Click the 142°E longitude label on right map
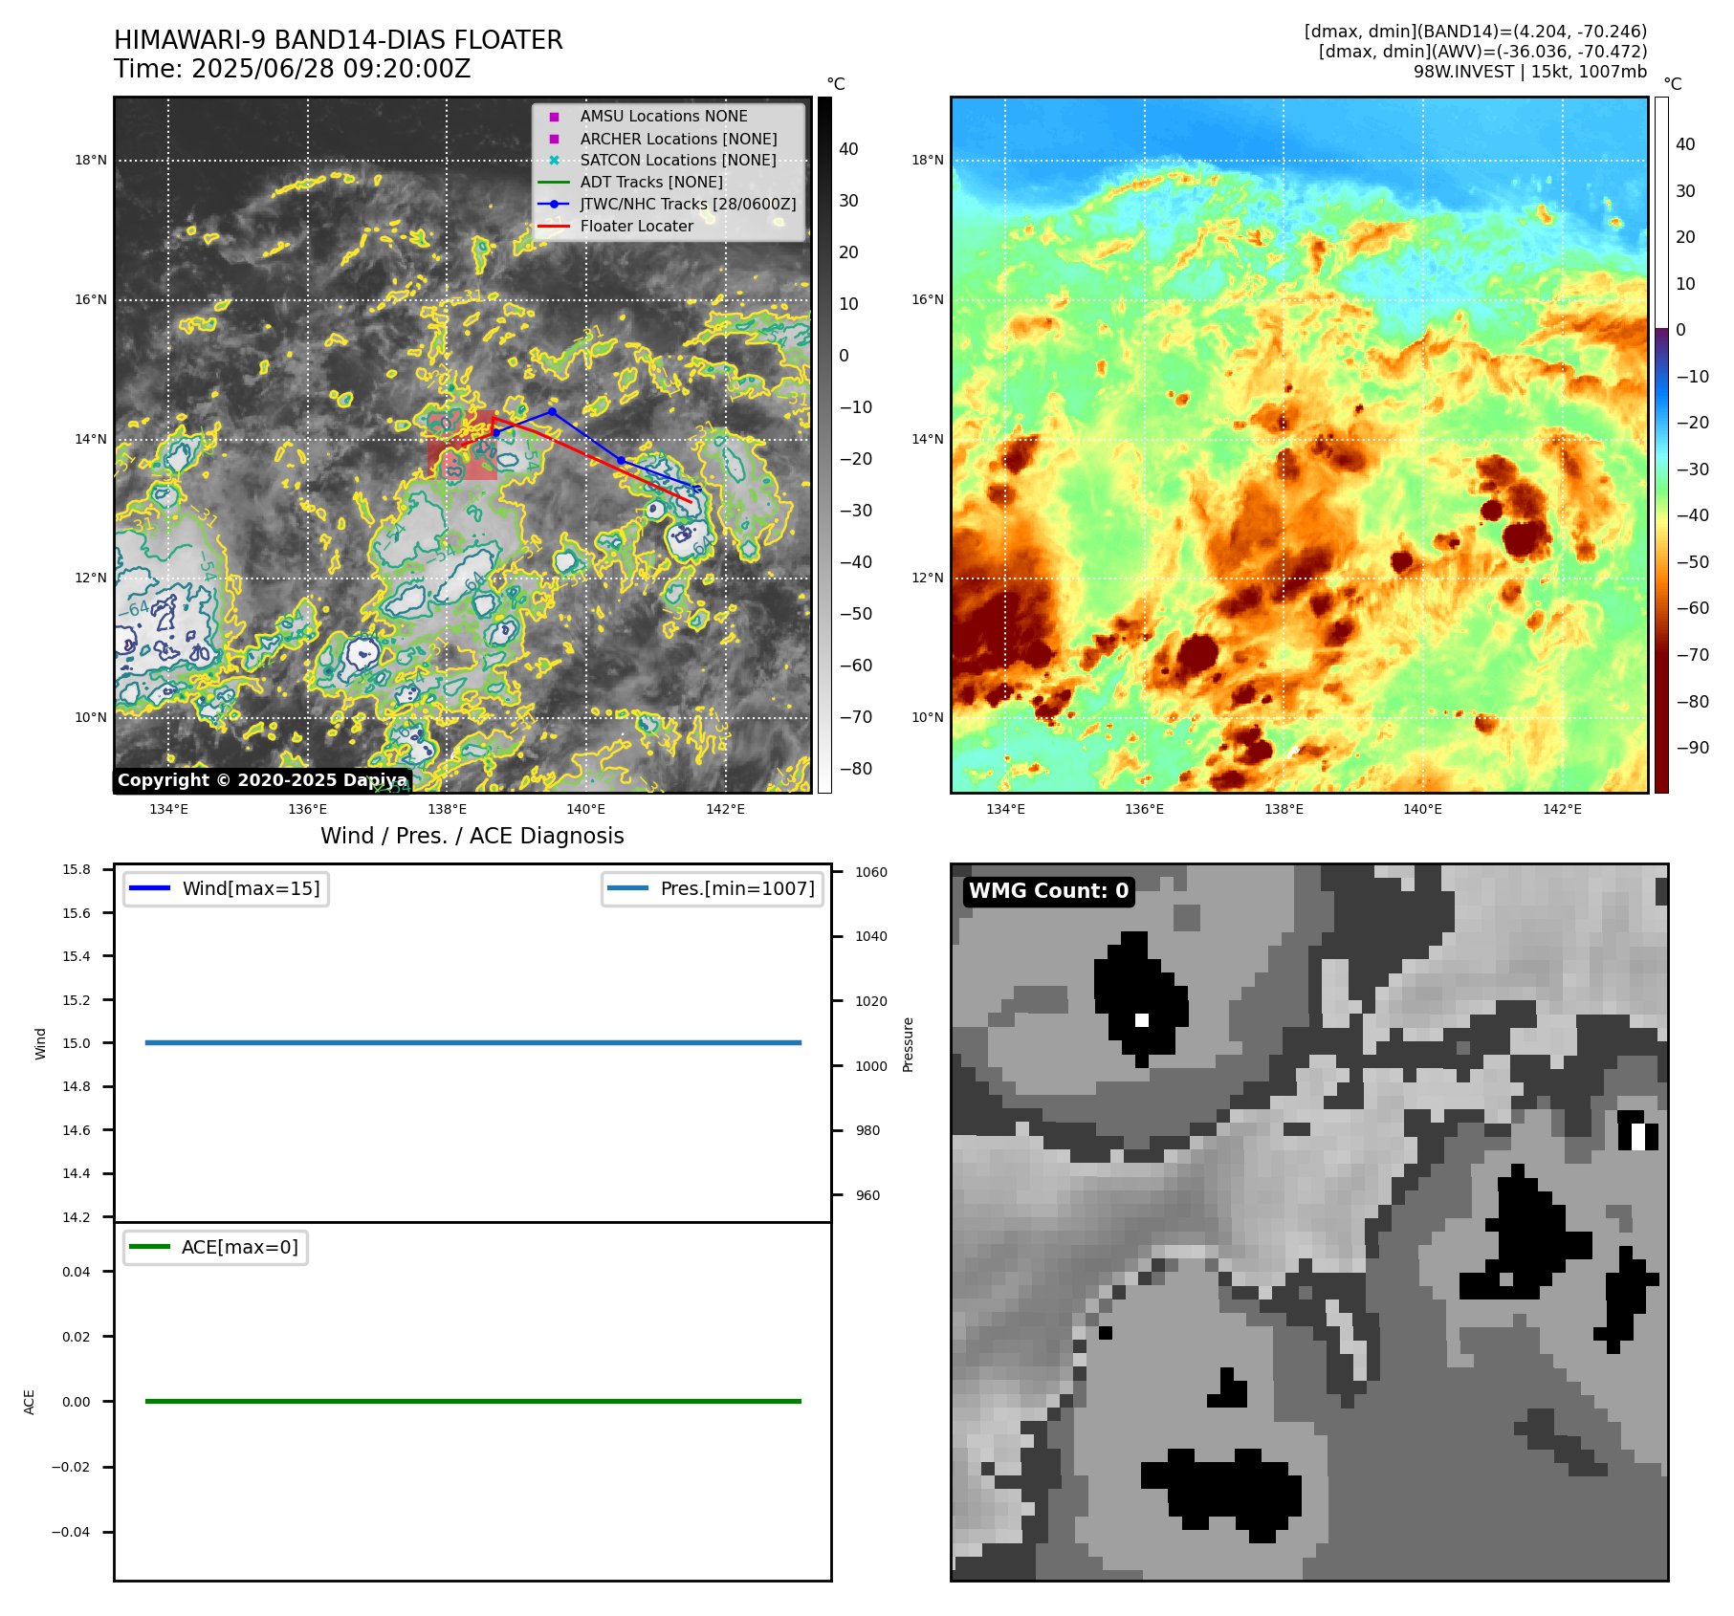 1562,809
